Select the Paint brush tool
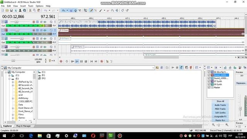Screen dimensions: 247x139 click(101, 10)
